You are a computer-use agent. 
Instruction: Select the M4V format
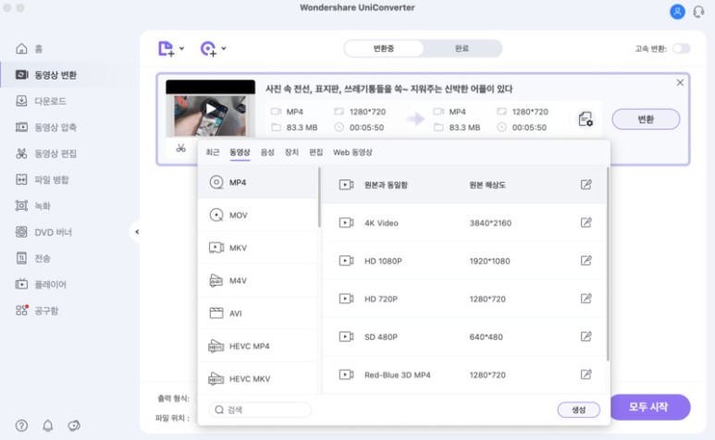pyautogui.click(x=258, y=281)
